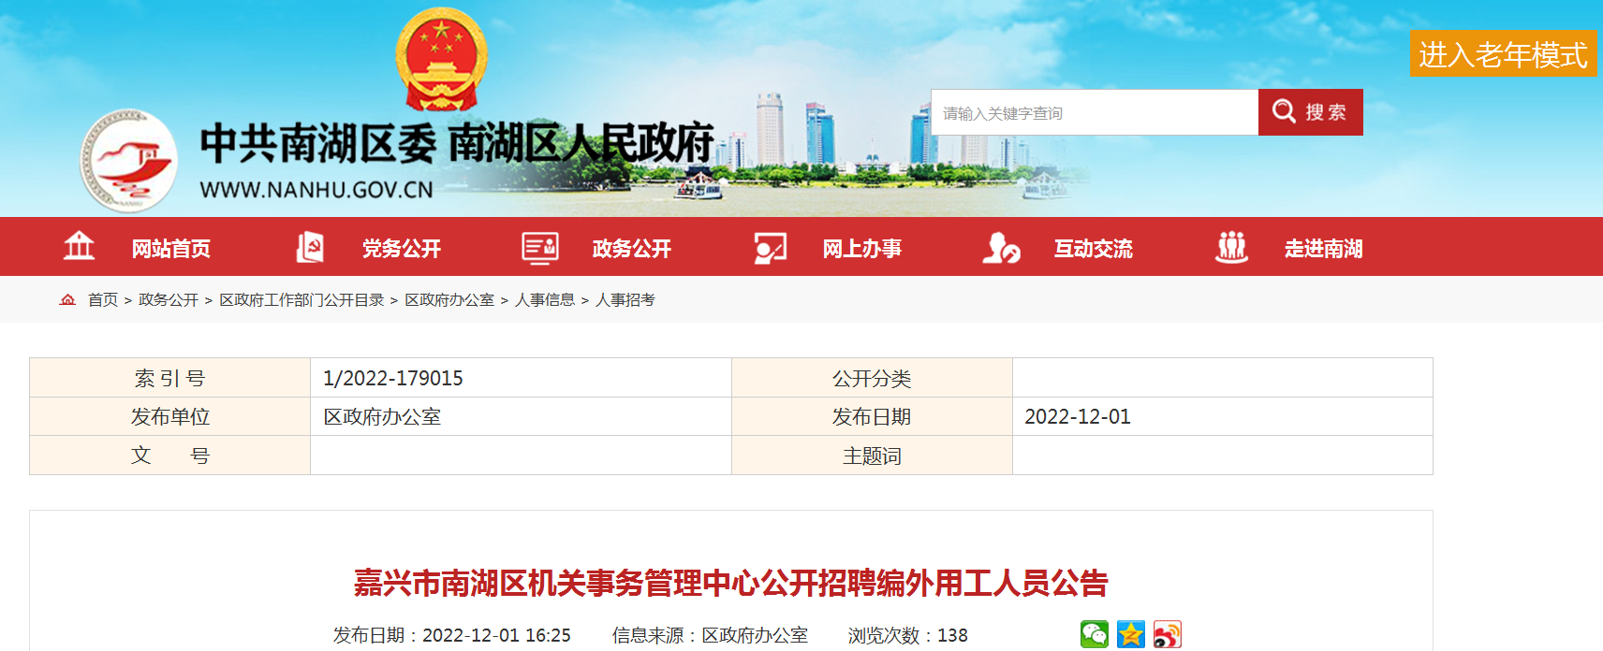Click the keyword search input field

(1094, 113)
